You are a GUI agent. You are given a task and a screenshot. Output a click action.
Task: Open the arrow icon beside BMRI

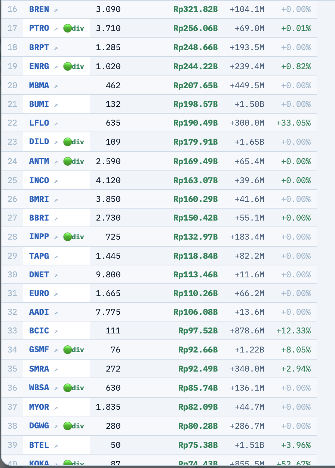tap(56, 200)
